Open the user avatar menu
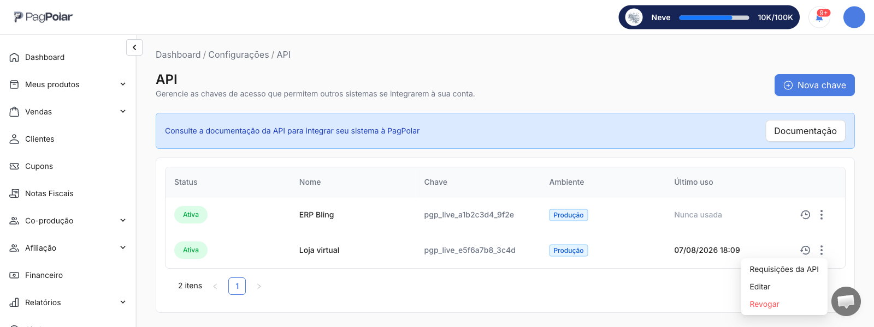The height and width of the screenshot is (327, 874). click(x=854, y=17)
